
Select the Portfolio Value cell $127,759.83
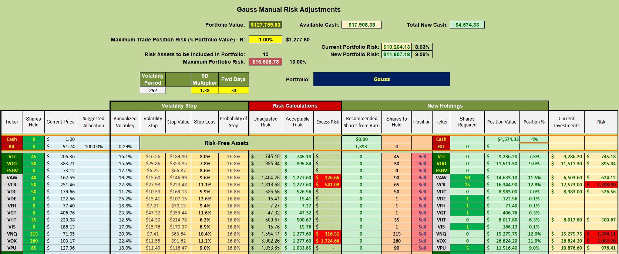pos(265,25)
